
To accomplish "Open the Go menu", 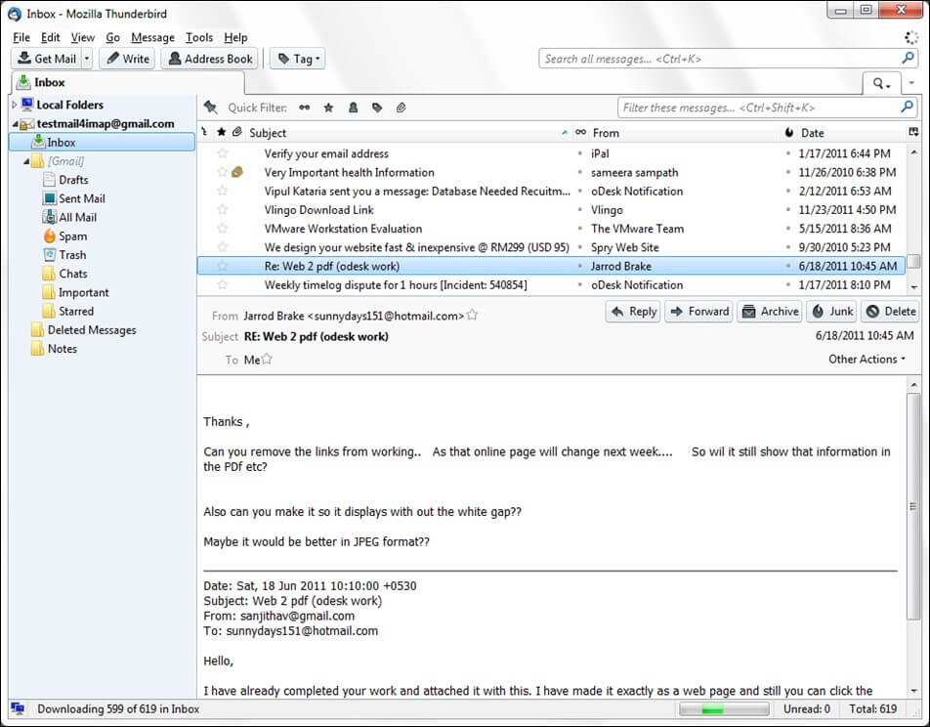I will point(112,37).
